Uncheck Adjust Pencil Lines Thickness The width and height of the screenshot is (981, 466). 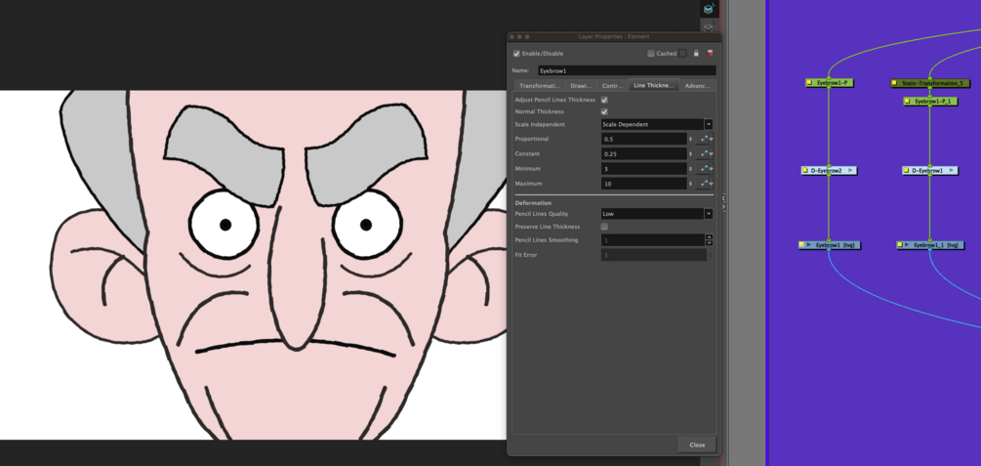pyautogui.click(x=604, y=100)
